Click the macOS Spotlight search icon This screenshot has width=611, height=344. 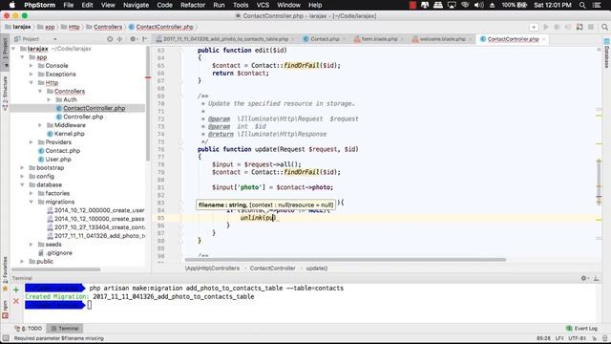point(582,5)
